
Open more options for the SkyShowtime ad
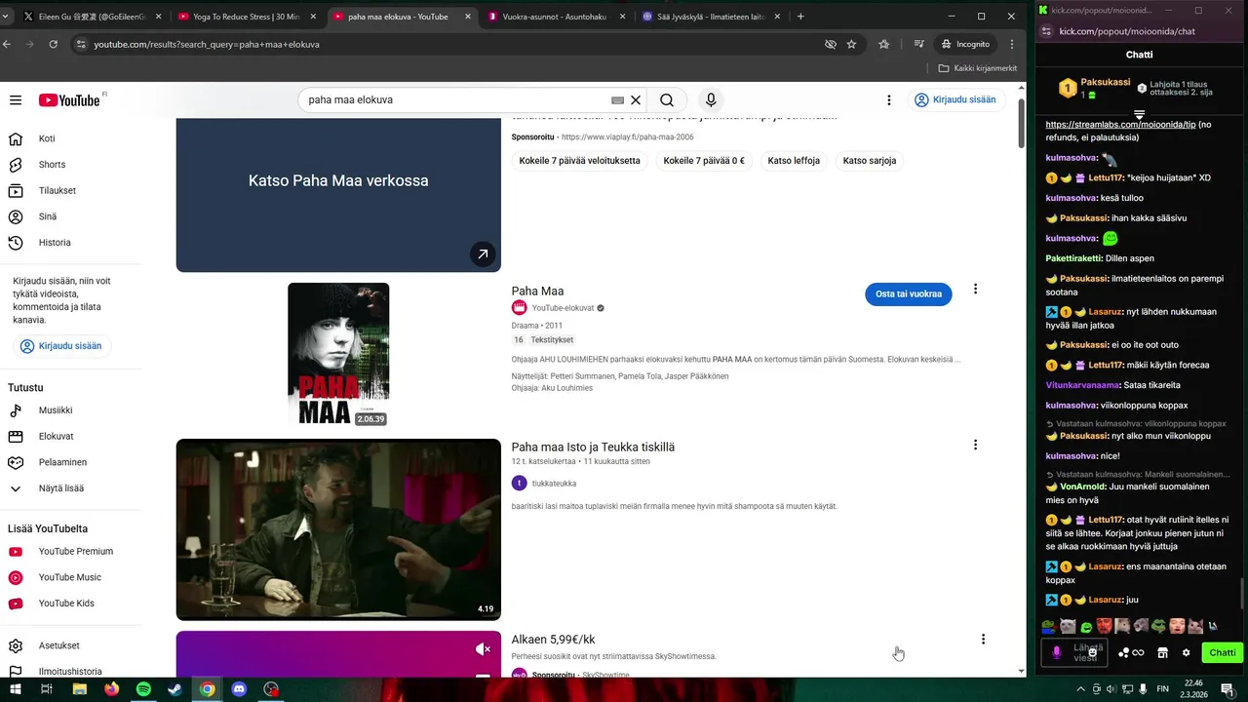pos(983,640)
